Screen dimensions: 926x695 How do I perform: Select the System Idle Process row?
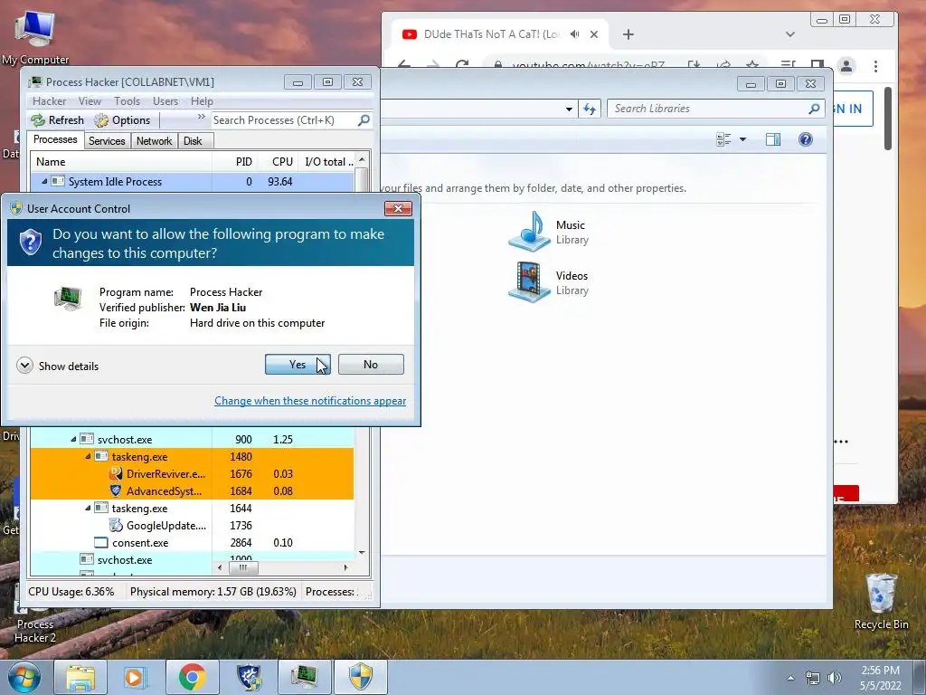(x=193, y=181)
